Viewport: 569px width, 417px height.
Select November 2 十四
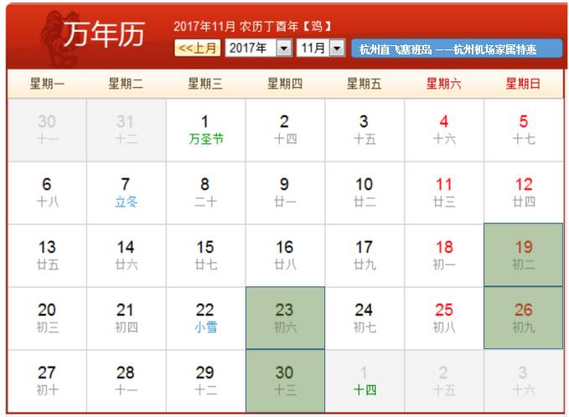point(285,130)
